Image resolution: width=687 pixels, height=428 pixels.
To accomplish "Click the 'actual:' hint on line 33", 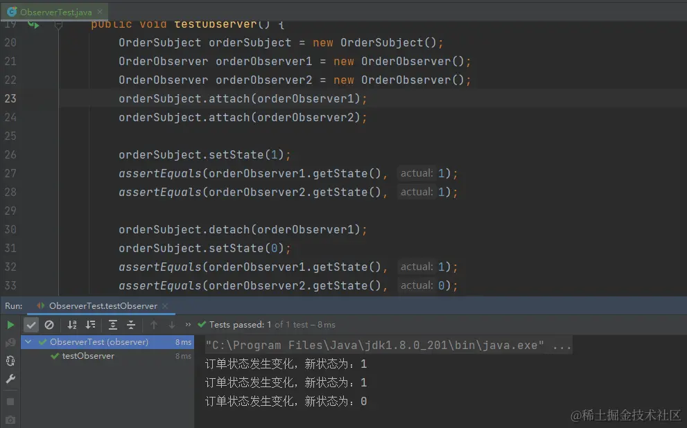I will [x=417, y=285].
